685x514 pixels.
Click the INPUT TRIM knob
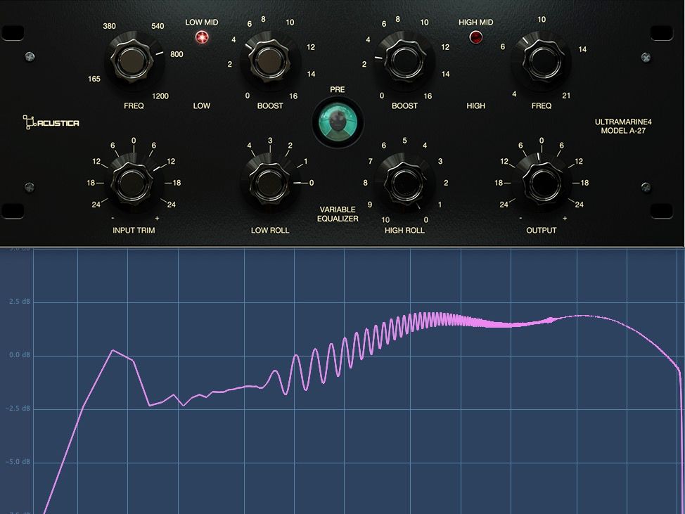132,183
